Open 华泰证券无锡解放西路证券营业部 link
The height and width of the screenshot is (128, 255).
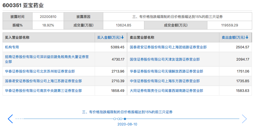(166, 71)
